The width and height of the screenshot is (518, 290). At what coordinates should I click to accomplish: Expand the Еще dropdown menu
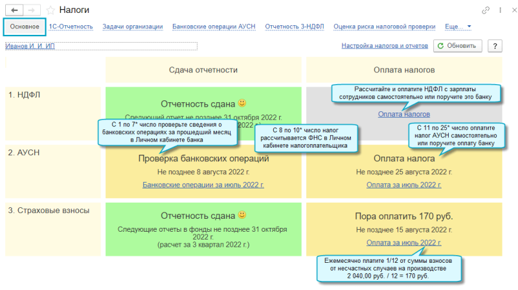tap(458, 27)
